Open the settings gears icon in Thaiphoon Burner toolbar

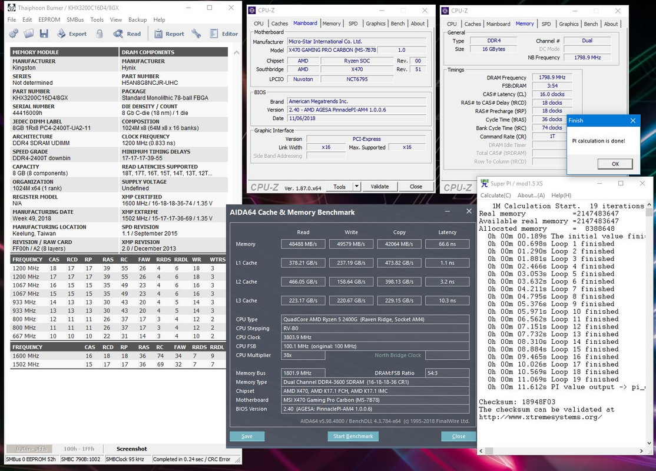pyautogui.click(x=14, y=34)
